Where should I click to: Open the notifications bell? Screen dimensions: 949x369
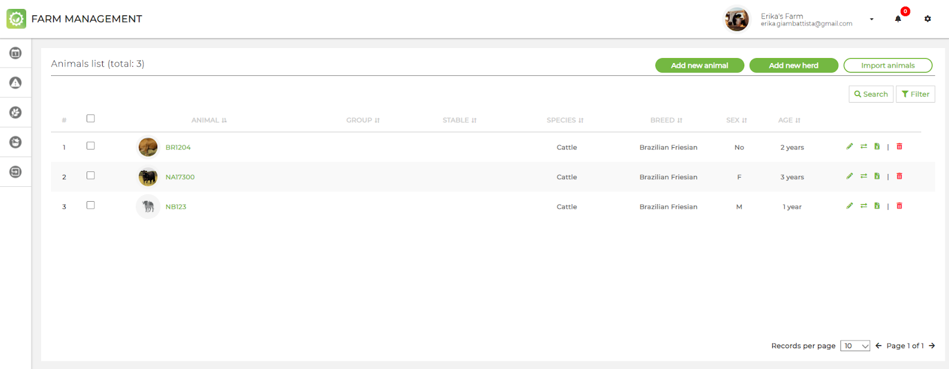[898, 19]
